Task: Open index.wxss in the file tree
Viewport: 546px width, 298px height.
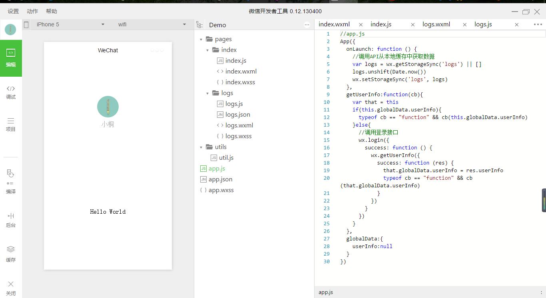Action: point(240,82)
